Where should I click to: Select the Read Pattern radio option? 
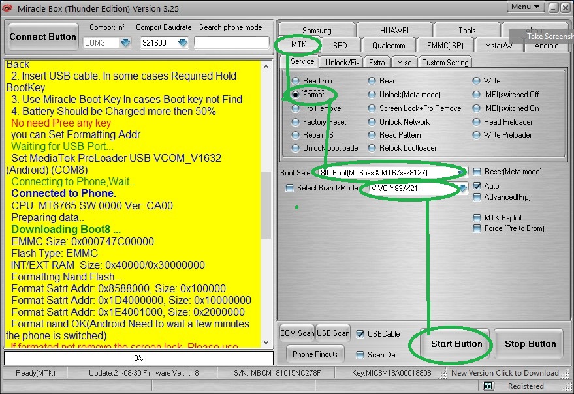coord(372,135)
